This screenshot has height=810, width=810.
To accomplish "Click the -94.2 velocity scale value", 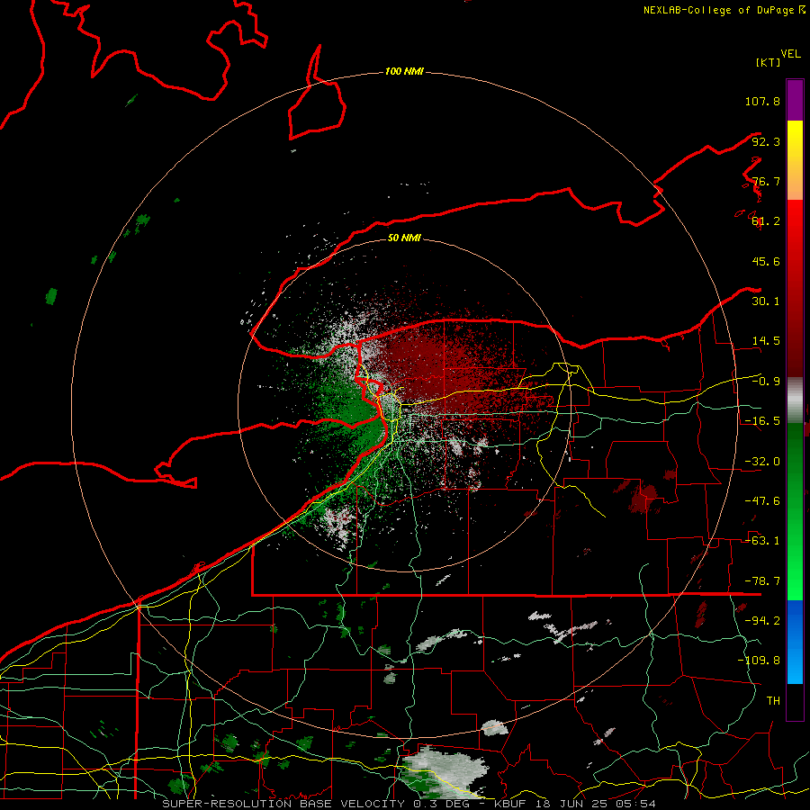I will [762, 621].
